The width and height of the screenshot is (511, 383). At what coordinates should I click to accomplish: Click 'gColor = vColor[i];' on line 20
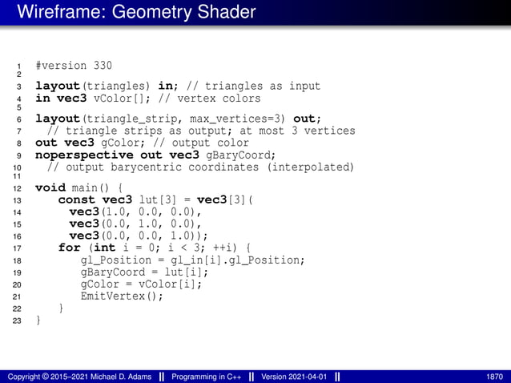(x=142, y=284)
